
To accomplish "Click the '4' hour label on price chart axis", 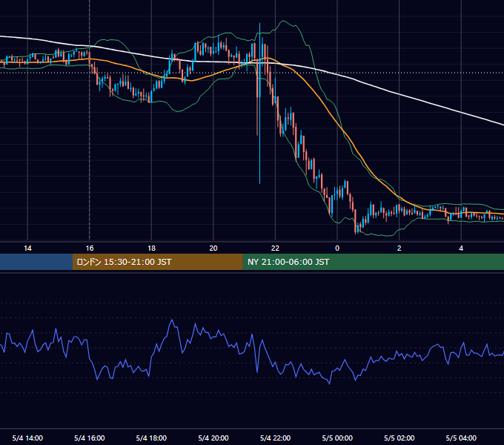I will click(x=461, y=248).
